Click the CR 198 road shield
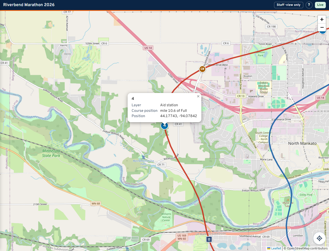The height and width of the screenshot is (251, 329). click(x=271, y=27)
